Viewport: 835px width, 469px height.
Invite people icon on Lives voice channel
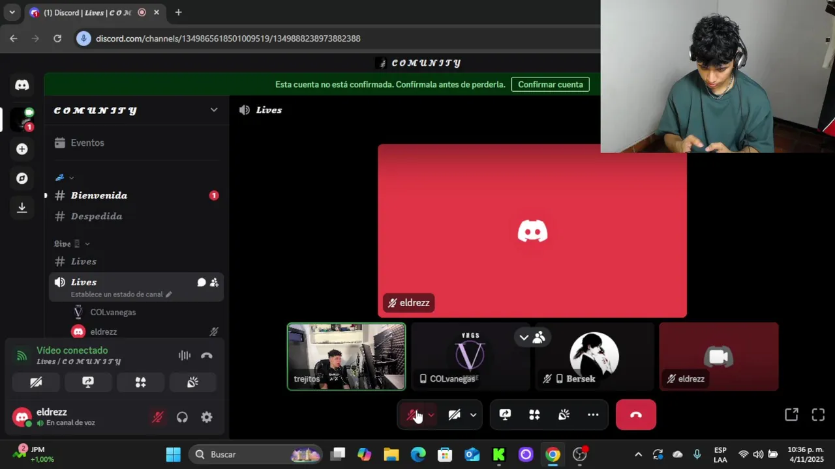pos(214,282)
